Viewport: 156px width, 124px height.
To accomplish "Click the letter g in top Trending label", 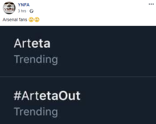I will [x=55, y=61].
